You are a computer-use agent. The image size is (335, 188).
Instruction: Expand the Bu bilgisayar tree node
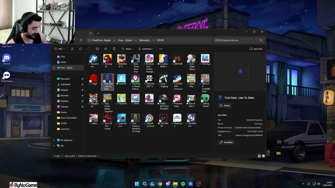tap(54, 140)
